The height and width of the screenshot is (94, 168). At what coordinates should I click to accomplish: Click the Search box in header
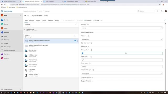click(x=146, y=11)
